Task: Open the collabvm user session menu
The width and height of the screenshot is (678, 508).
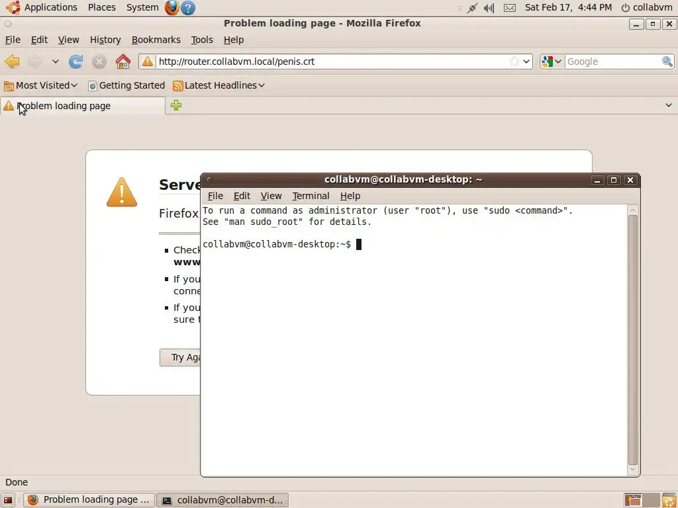Action: click(647, 7)
